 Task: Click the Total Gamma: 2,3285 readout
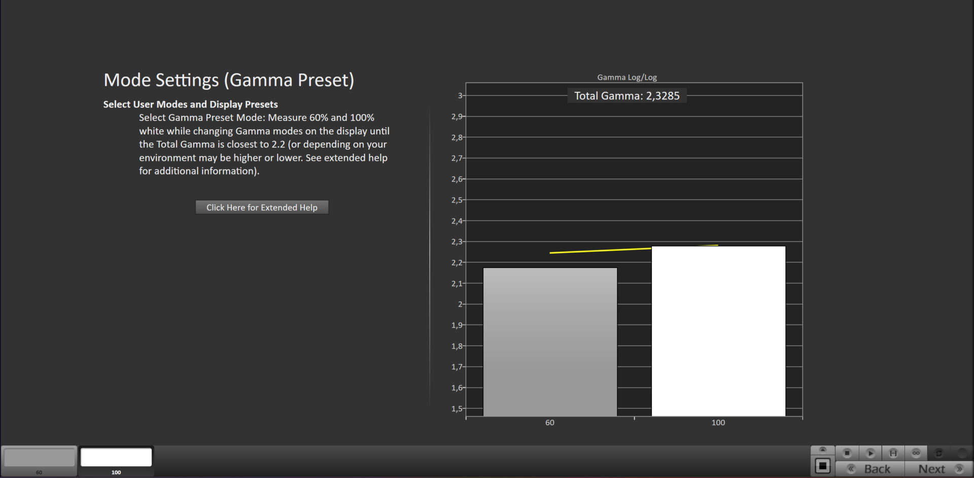coord(627,96)
